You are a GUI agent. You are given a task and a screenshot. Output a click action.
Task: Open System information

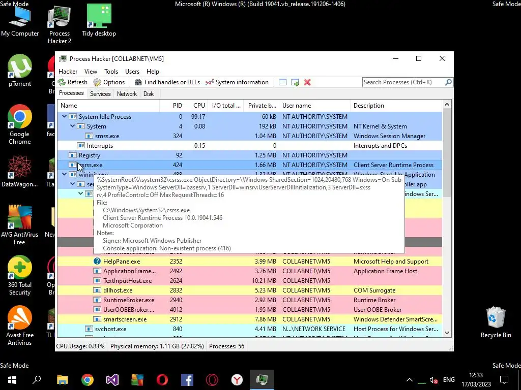pos(237,82)
